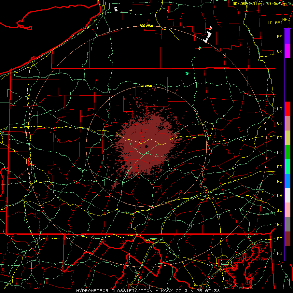This screenshot has height=293, width=293.
Task: Click the GC legend label text
Action: [279, 224]
